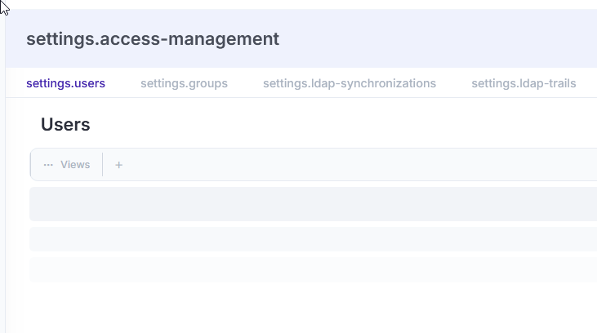This screenshot has width=597, height=333.
Task: Switch to the settings.groups tab
Action: pos(184,83)
